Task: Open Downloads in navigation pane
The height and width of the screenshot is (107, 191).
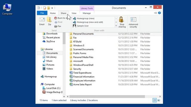Action: [50, 34]
